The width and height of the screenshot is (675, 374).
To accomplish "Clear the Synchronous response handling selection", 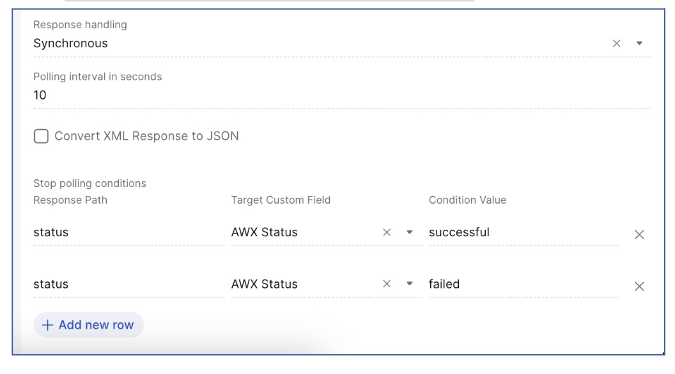I will tap(616, 43).
